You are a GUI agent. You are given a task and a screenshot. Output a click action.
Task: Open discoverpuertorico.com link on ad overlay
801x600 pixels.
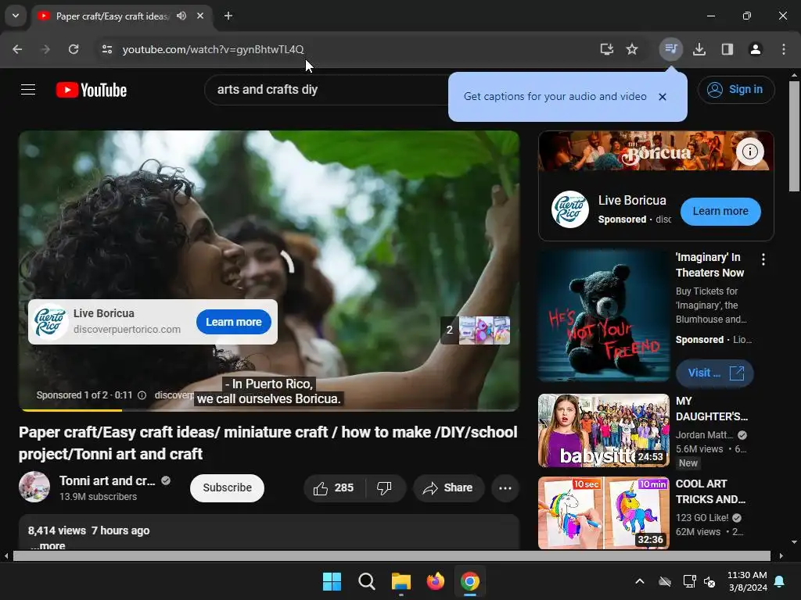click(127, 330)
